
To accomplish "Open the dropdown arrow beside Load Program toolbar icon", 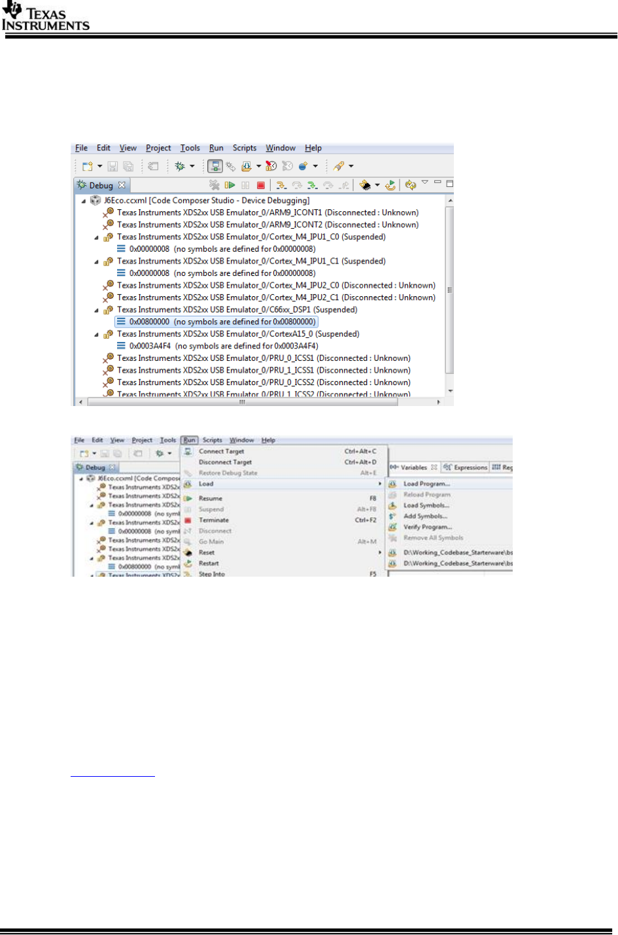I will pyautogui.click(x=259, y=167).
